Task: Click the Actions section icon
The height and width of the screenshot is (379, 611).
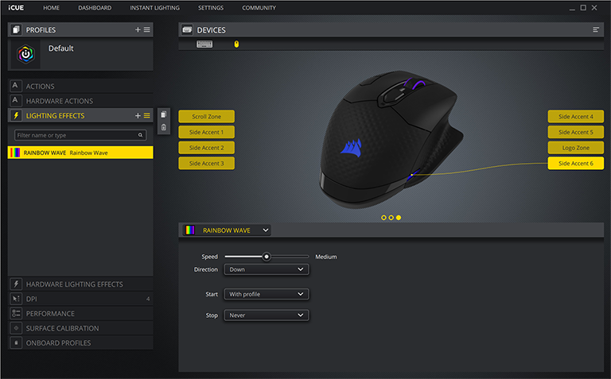Action: point(15,86)
